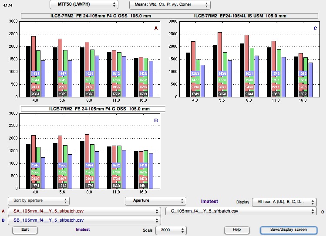
Task: Click the Display label before All four
Action: 242,202
